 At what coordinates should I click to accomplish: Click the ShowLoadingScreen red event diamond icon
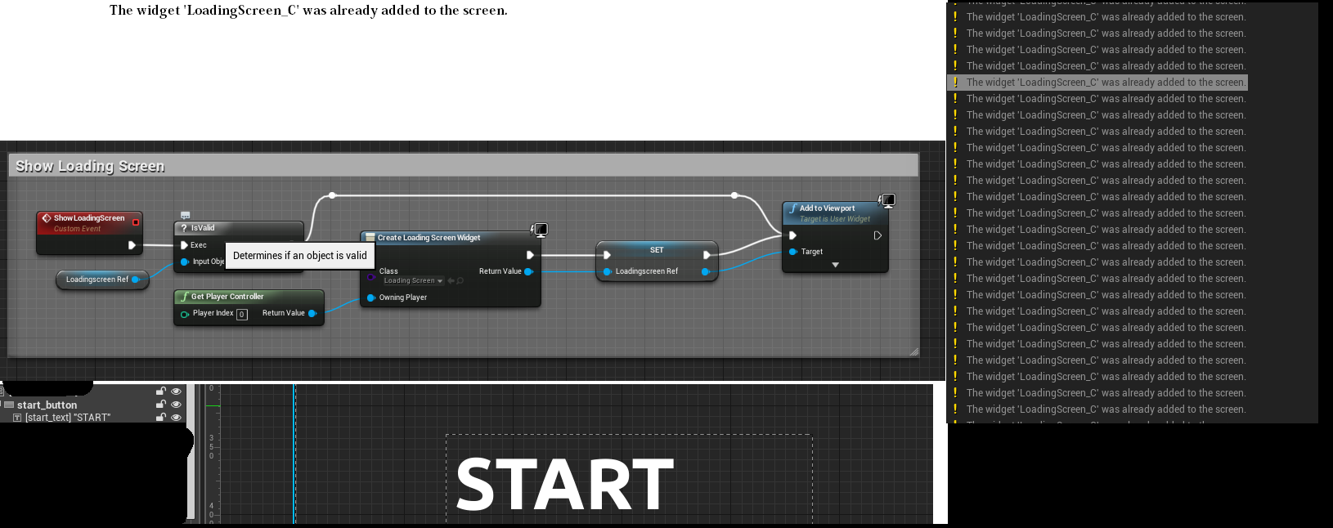(47, 218)
